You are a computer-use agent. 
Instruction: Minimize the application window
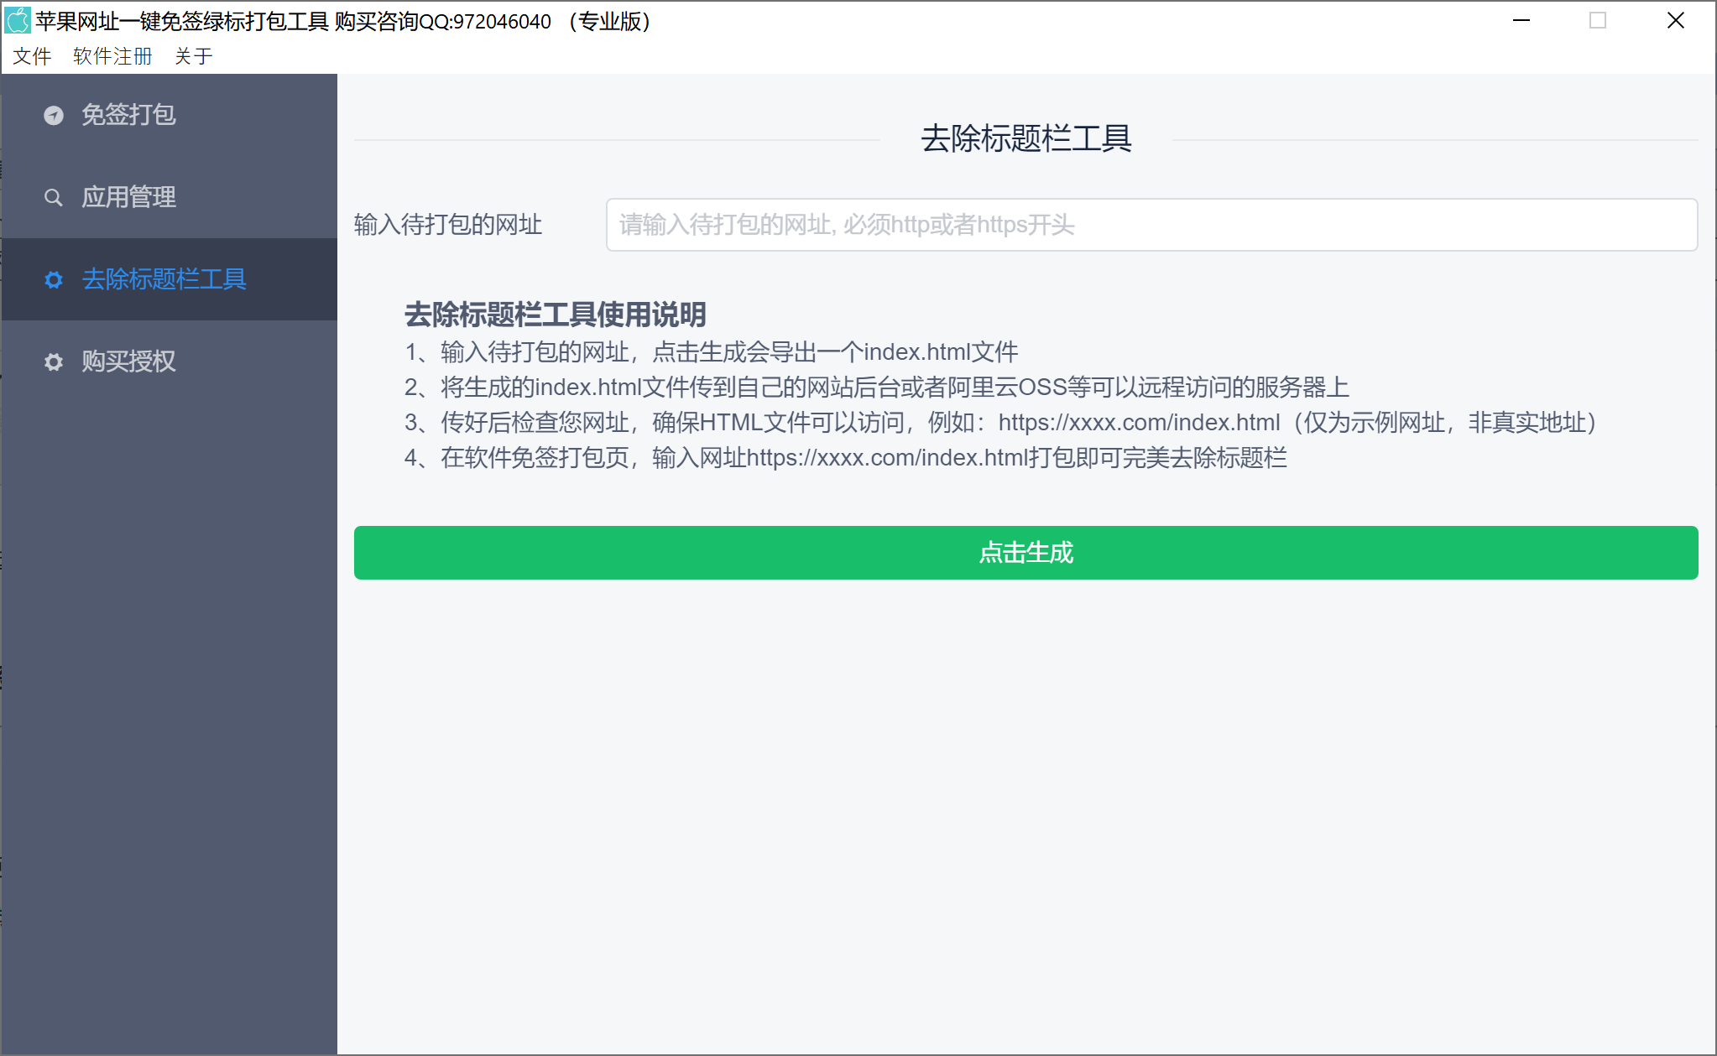1521,20
